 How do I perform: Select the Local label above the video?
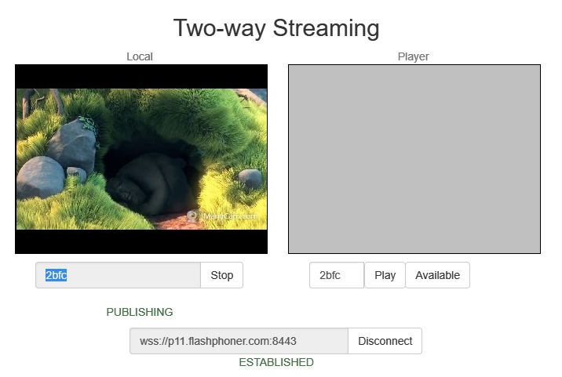(140, 56)
